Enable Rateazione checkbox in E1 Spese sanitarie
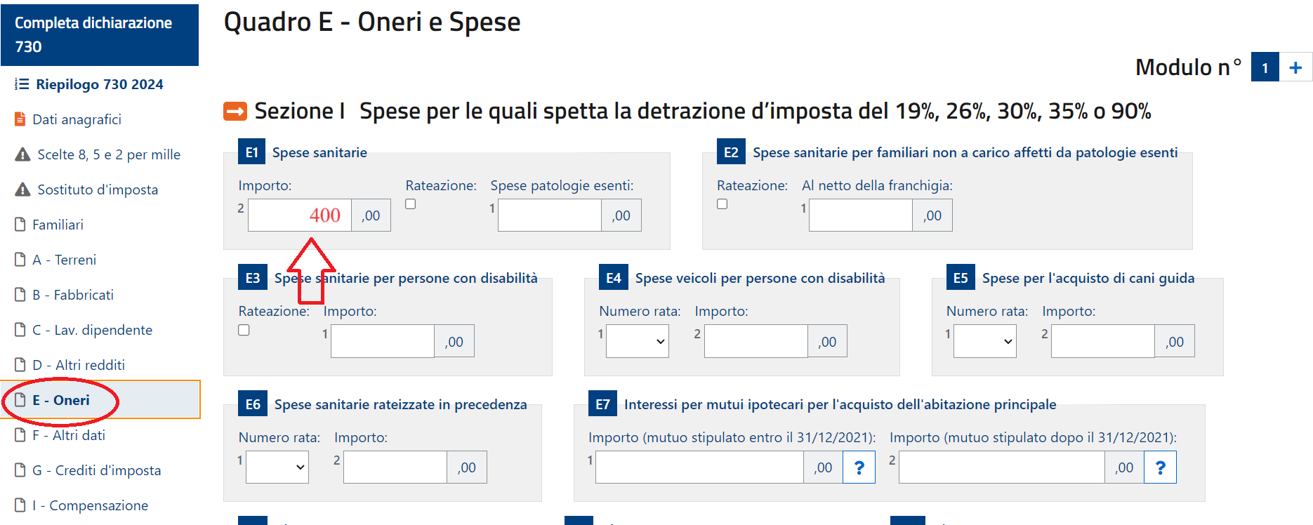The image size is (1313, 525). point(411,204)
